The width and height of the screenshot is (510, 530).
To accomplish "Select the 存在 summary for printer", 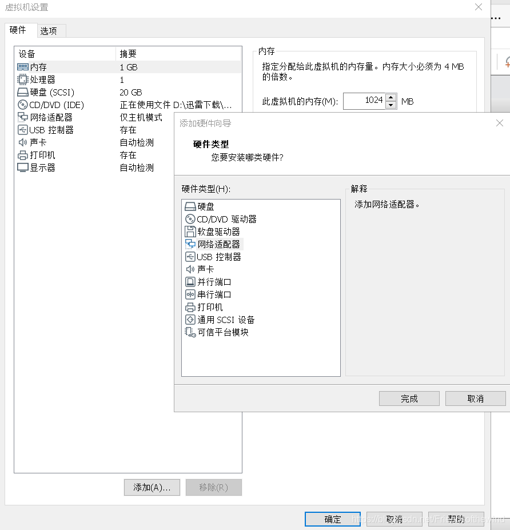I will coord(128,155).
